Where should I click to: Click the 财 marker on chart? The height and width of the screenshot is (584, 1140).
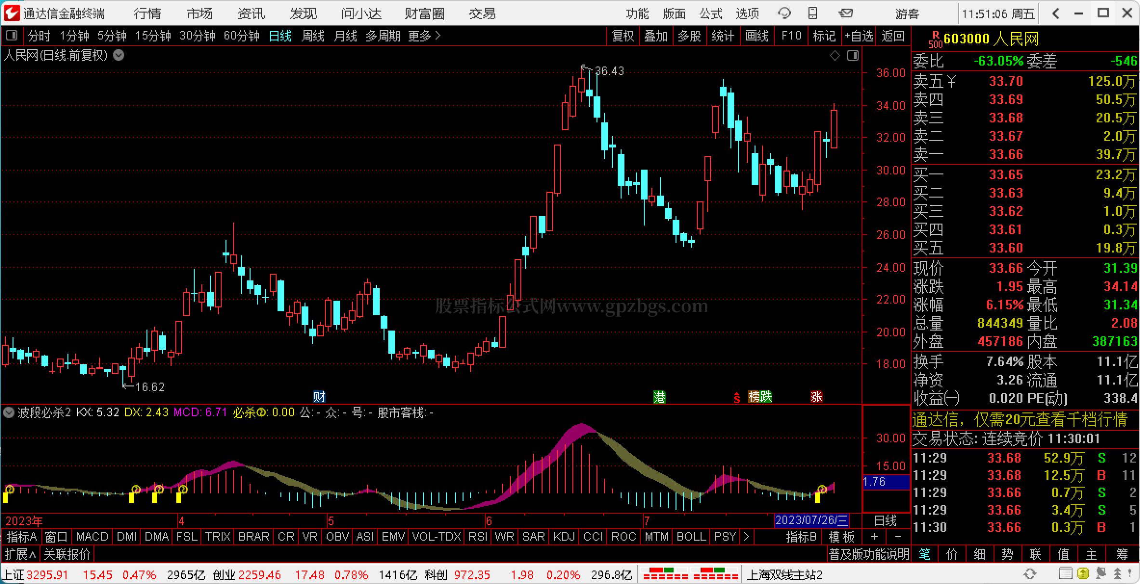click(319, 397)
